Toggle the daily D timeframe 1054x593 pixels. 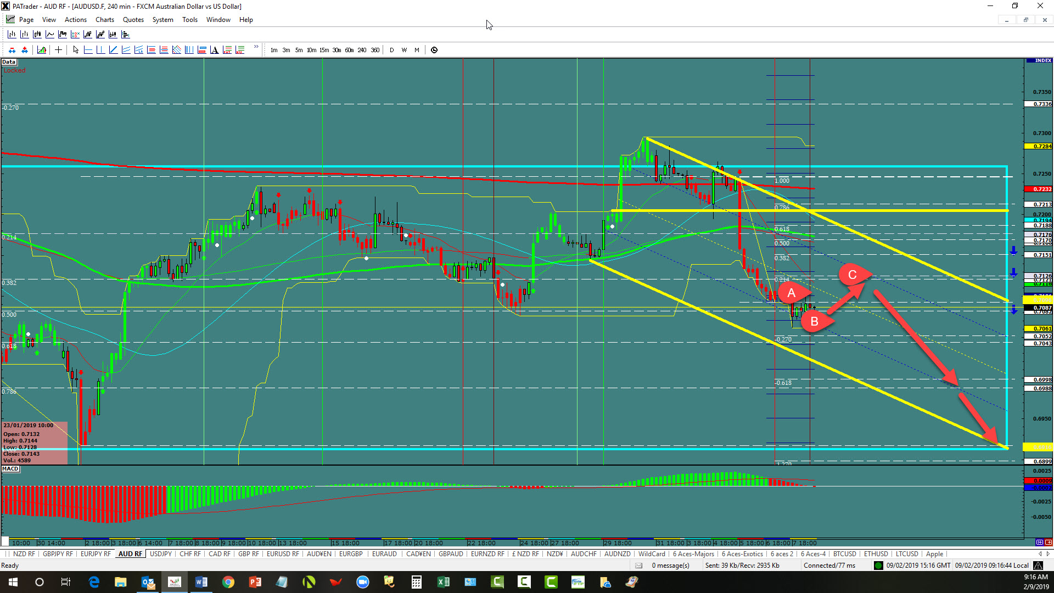pos(391,50)
